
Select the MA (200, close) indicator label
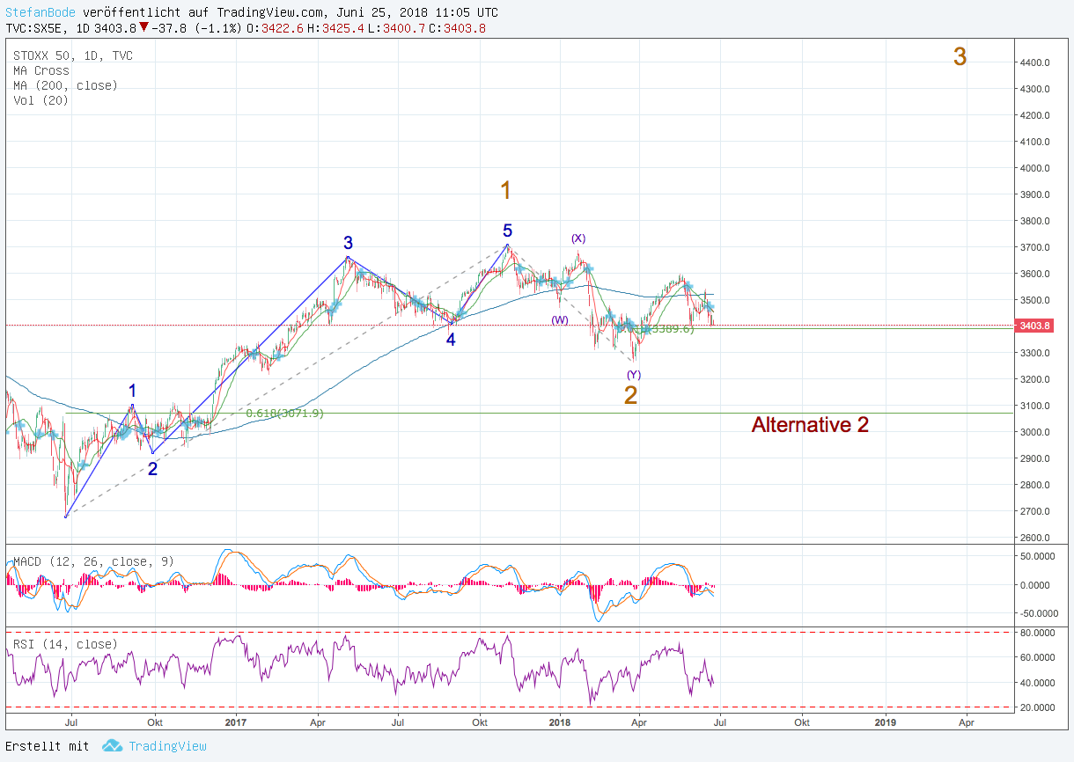[x=65, y=85]
